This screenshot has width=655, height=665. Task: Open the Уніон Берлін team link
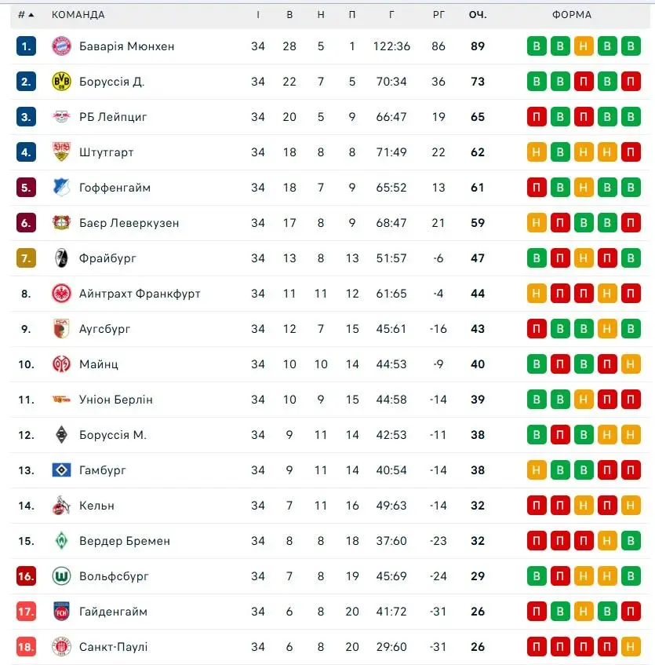[115, 400]
